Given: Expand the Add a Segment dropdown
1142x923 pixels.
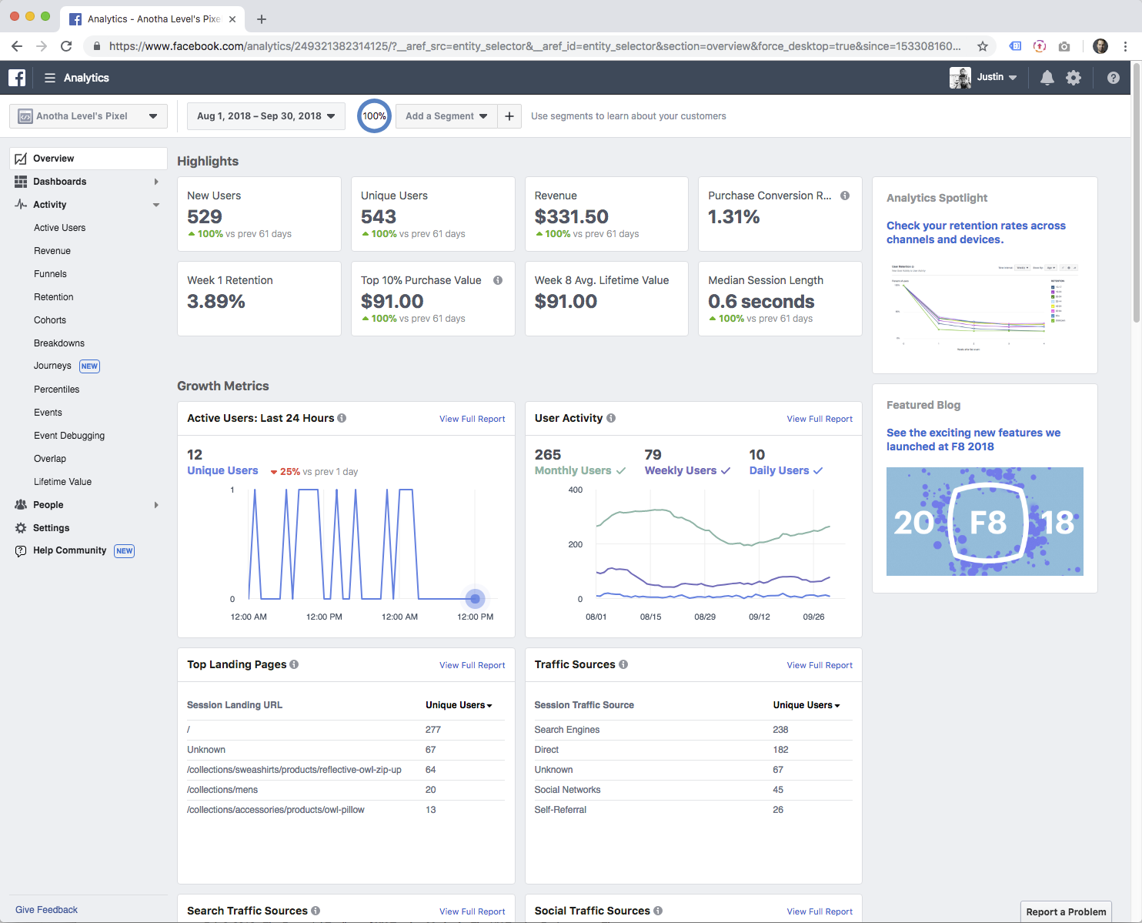Looking at the screenshot, I should [x=446, y=116].
